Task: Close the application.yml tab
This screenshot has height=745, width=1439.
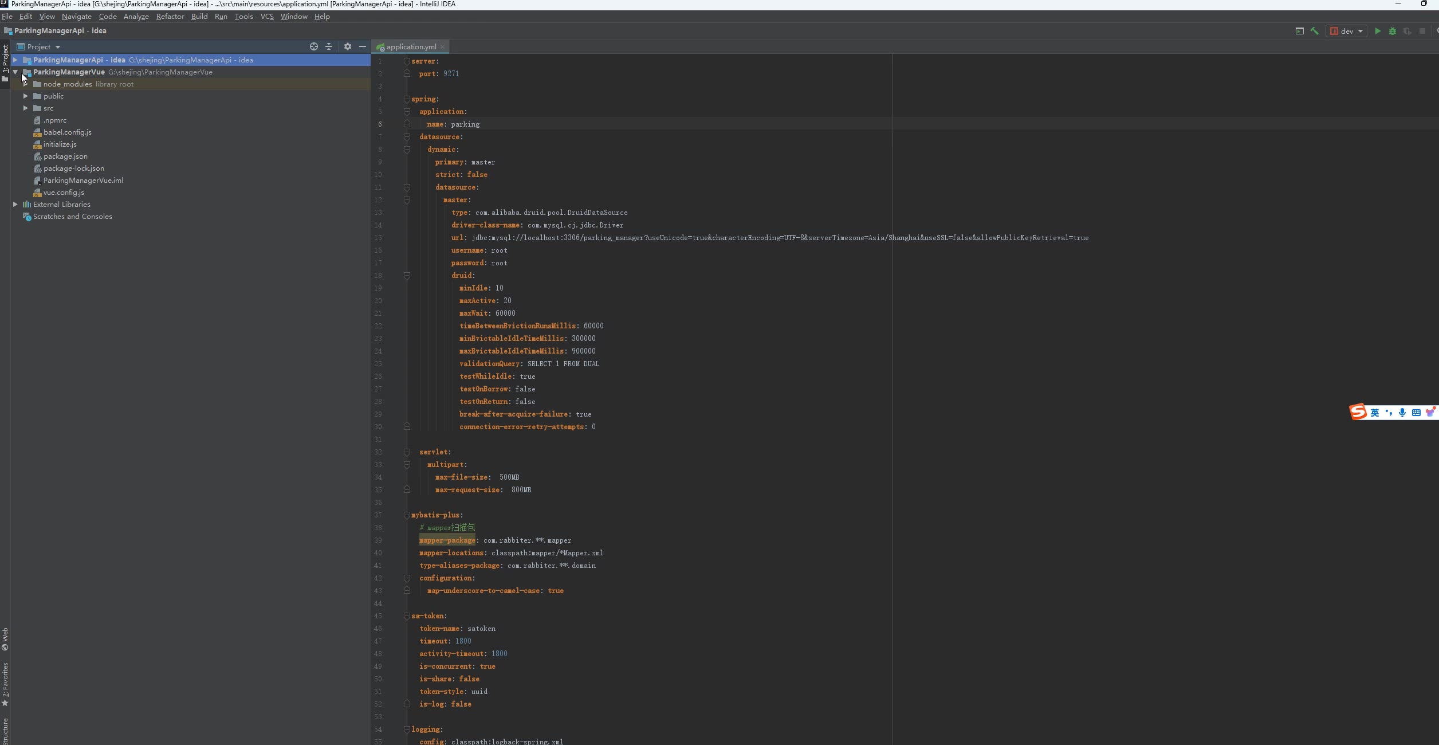Action: 443,47
